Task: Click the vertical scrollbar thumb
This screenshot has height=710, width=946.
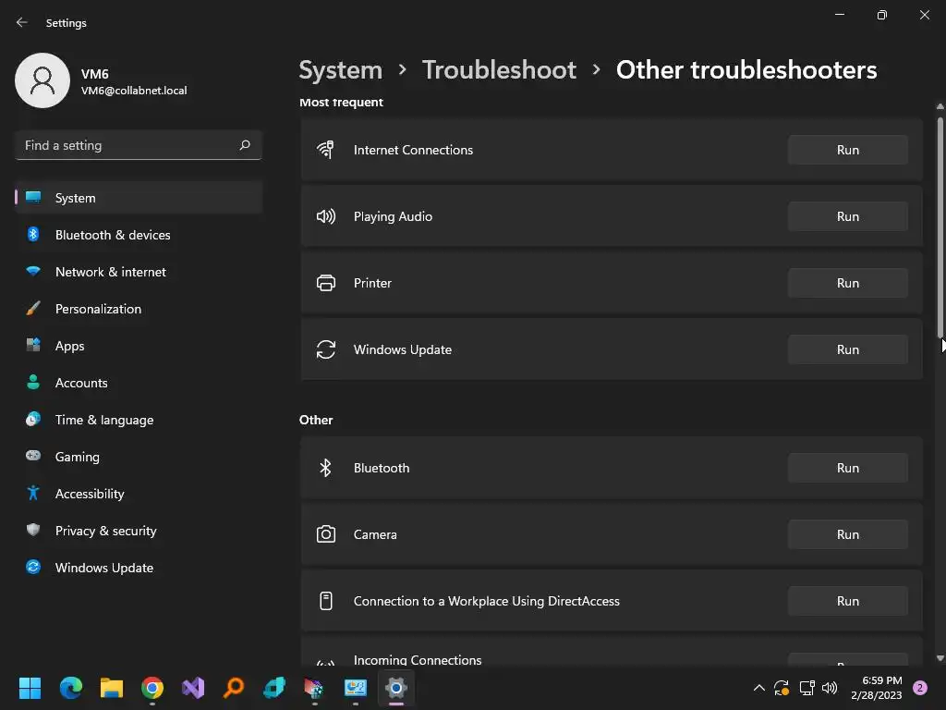Action: point(940,227)
